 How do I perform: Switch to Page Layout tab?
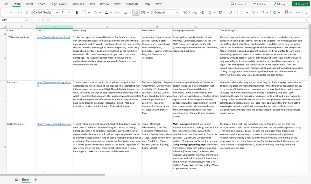tap(58, 4)
